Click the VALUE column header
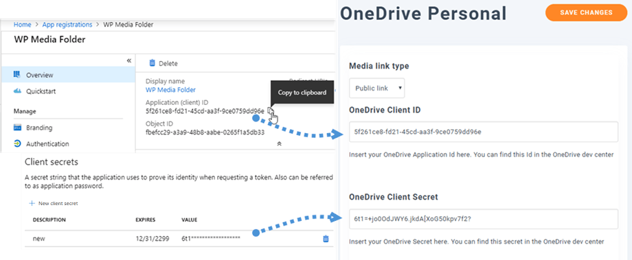The width and height of the screenshot is (632, 260). pos(190,220)
